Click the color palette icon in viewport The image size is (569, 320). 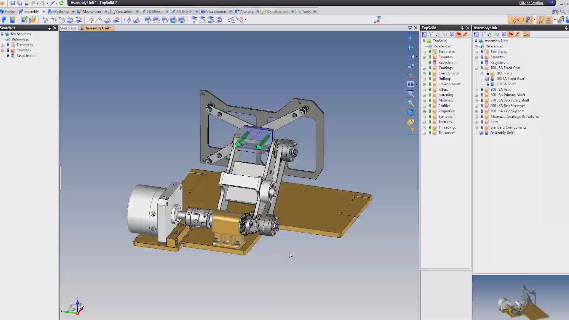point(410,122)
